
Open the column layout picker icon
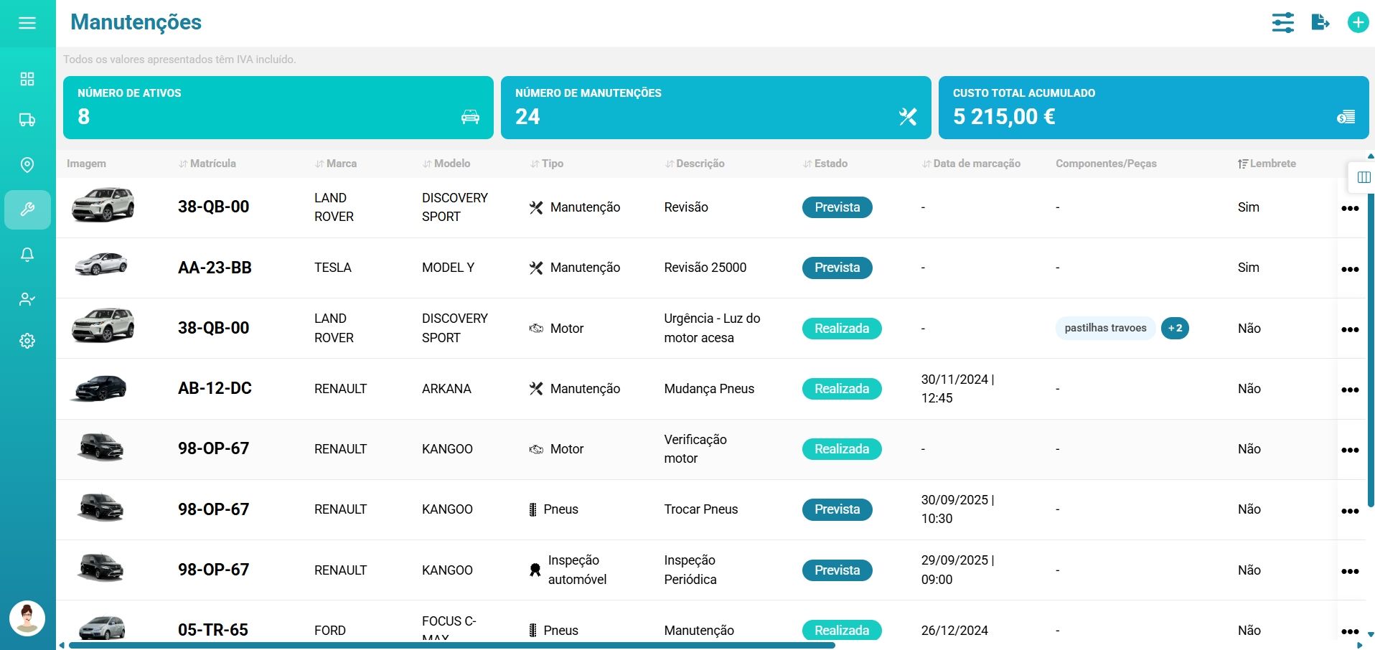1363,176
